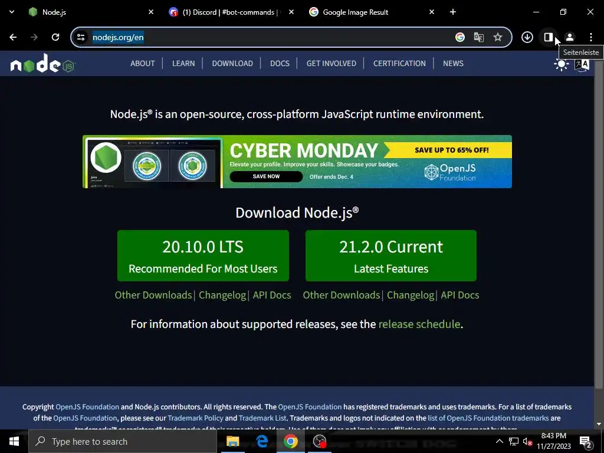Click the scrollbar down arrow
The width and height of the screenshot is (604, 453).
coord(599,424)
